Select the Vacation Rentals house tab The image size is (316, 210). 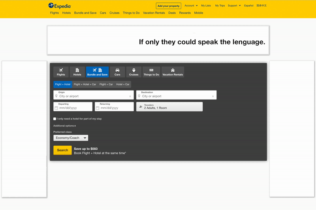pos(173,72)
